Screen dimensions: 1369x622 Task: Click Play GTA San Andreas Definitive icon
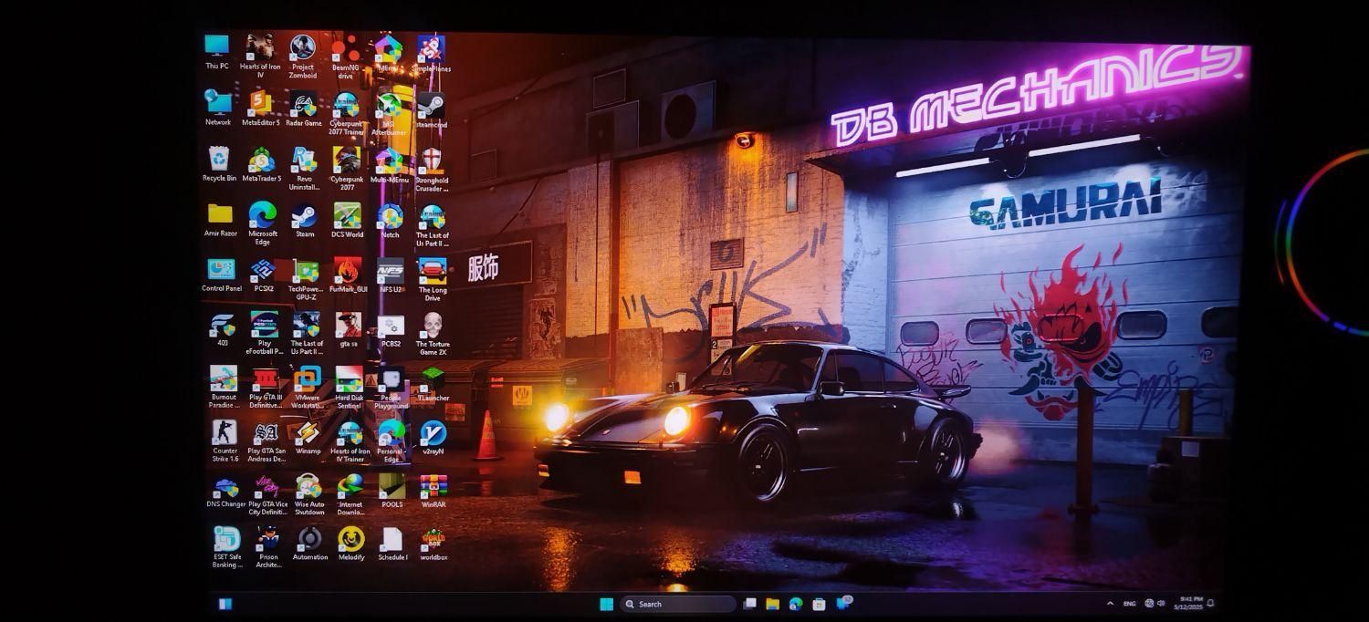[266, 441]
